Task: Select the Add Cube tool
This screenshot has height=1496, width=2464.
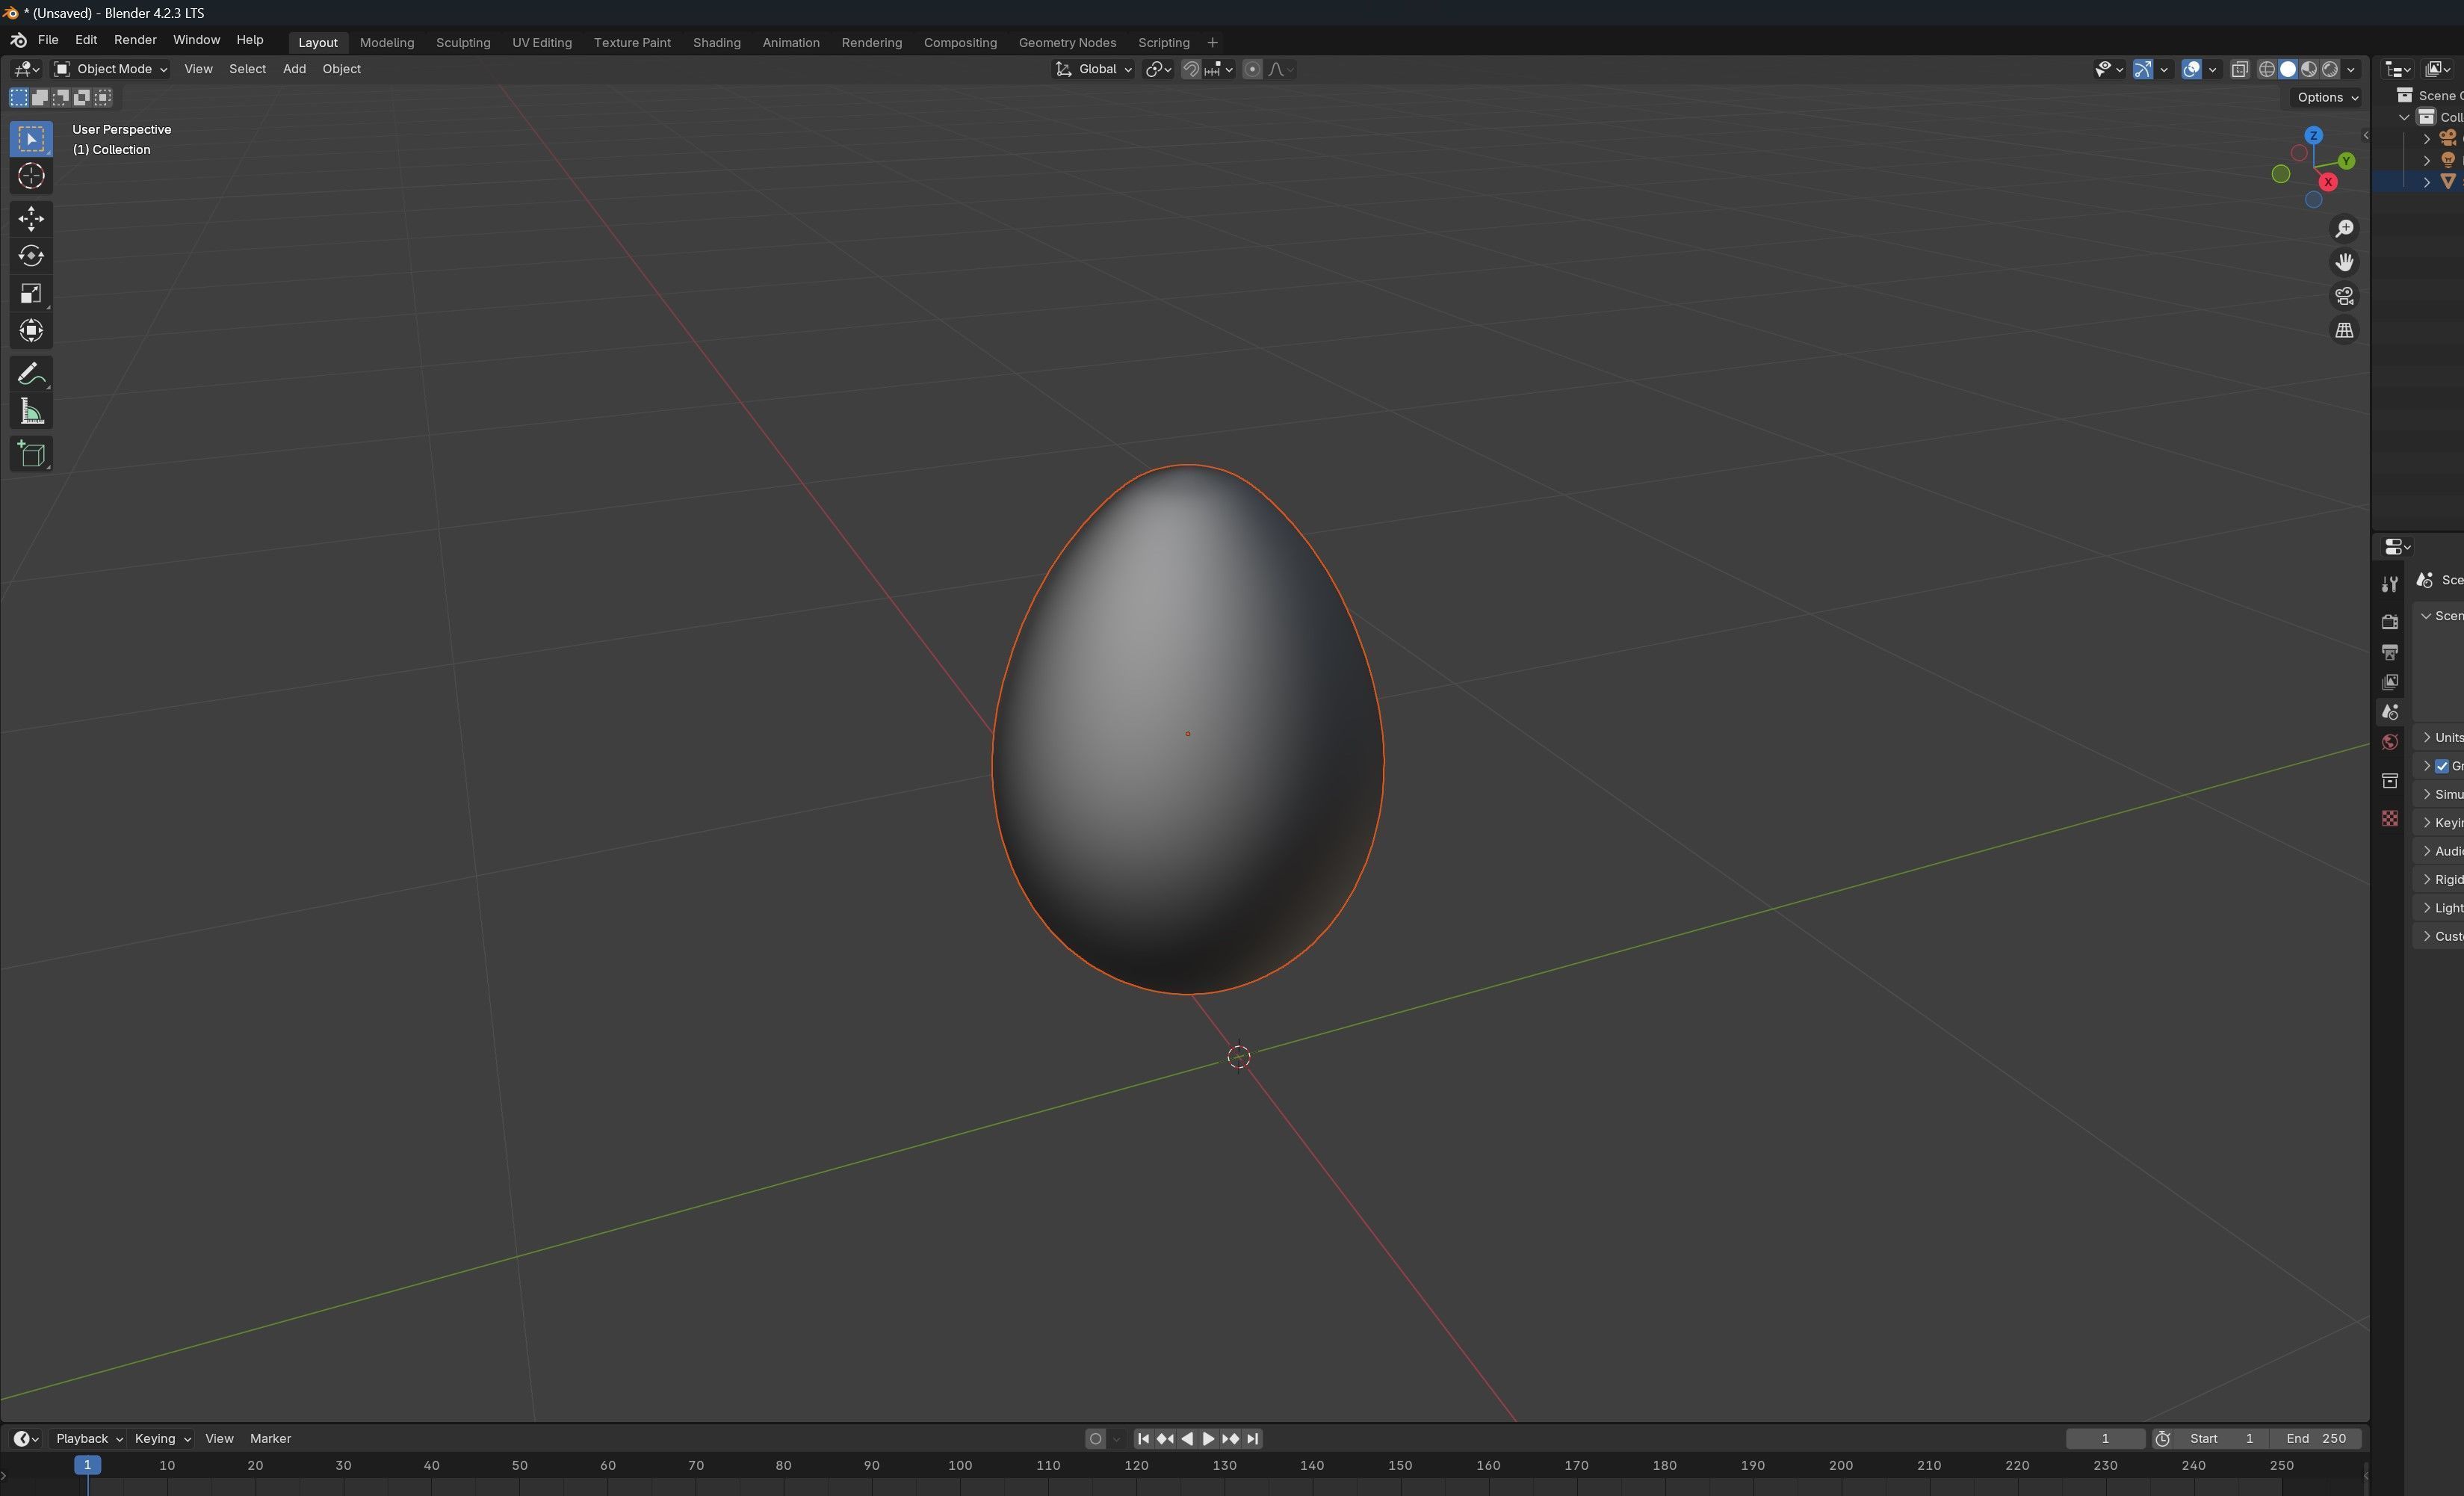Action: coord(31,454)
